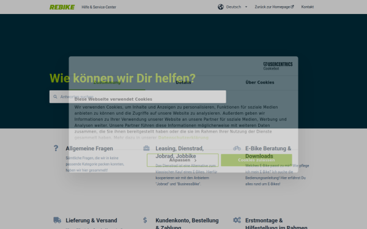
Task: Click the briefcase Leasing icon
Action: click(146, 148)
